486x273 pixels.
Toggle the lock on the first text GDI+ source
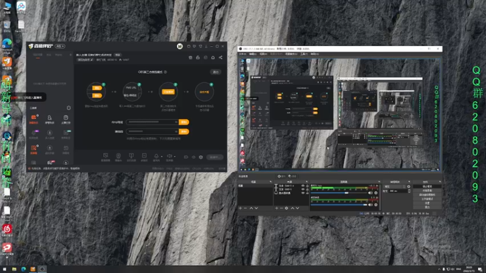click(x=307, y=186)
